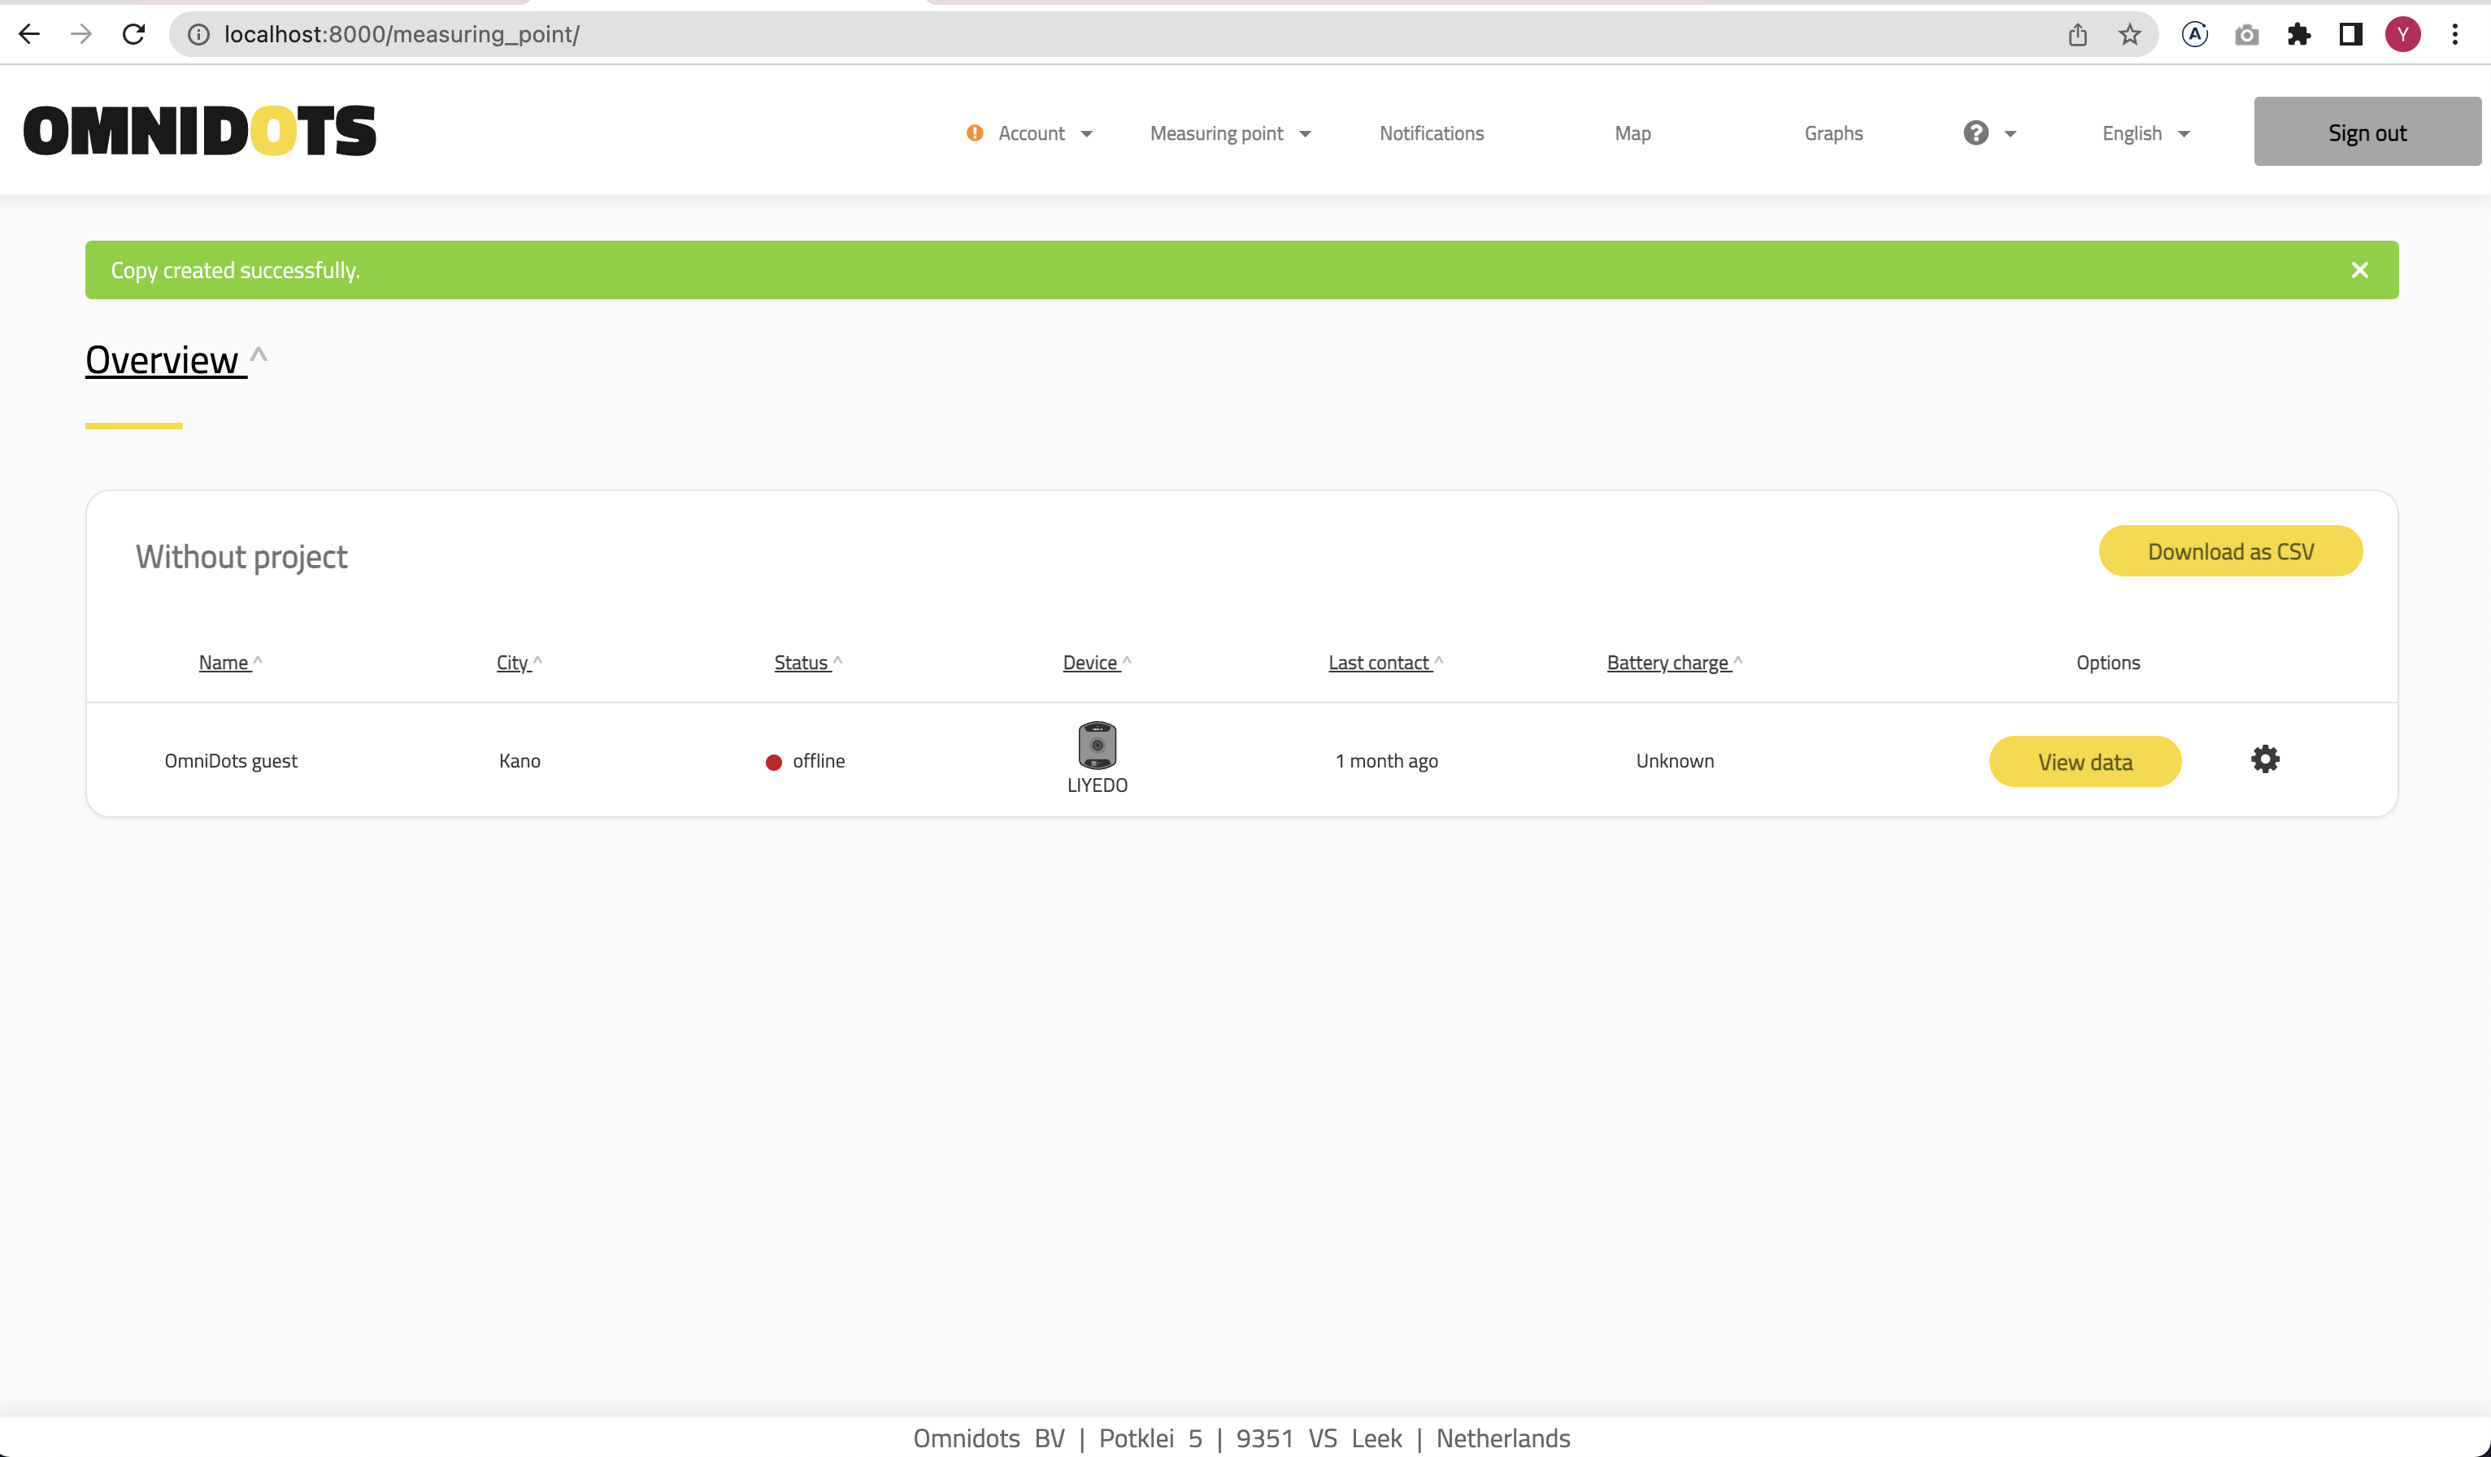Open the circled A extension icon
Image resolution: width=2491 pixels, height=1457 pixels.
2194,35
